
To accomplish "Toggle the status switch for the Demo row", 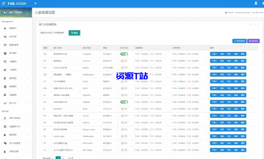I will coord(124,116).
